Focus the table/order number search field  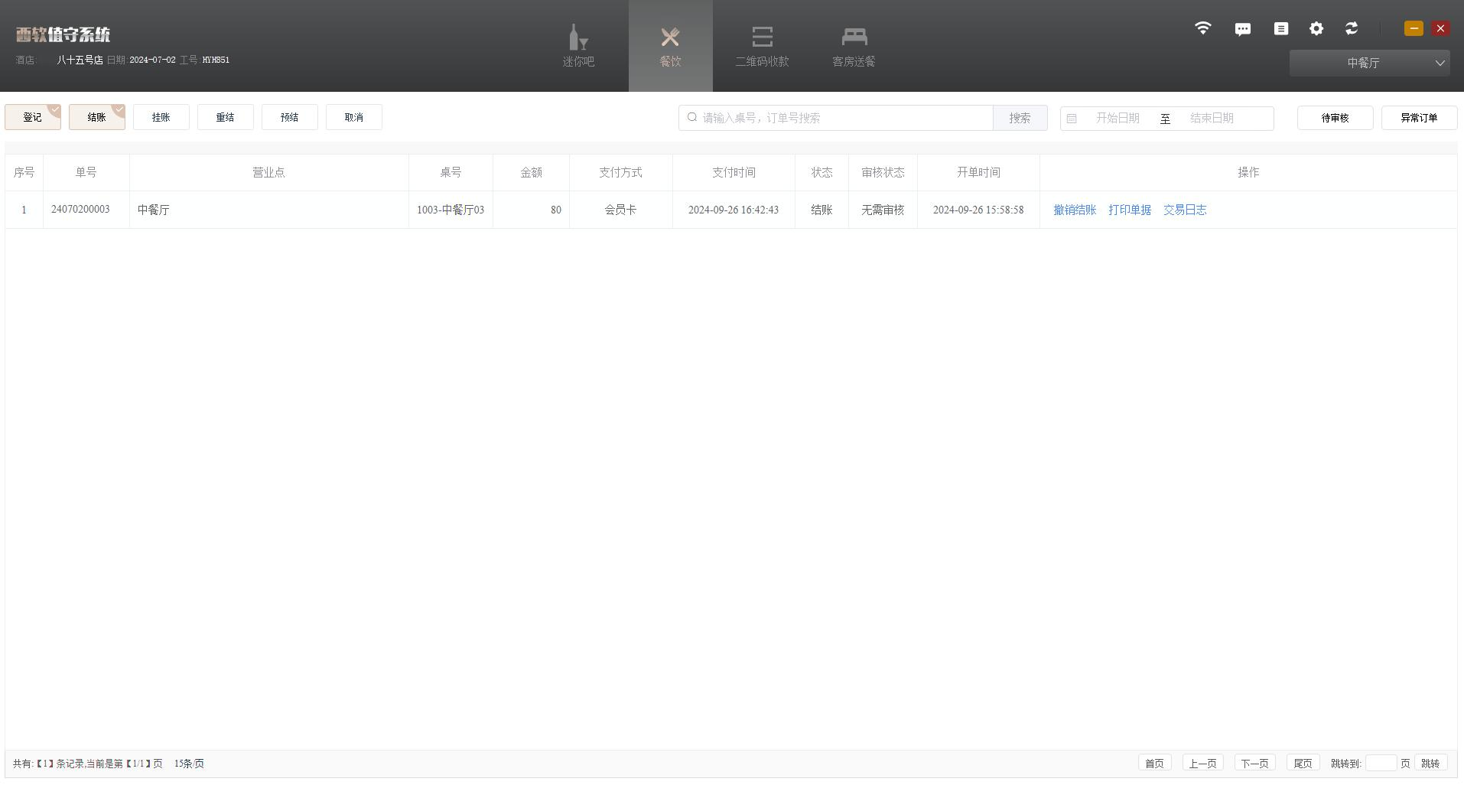pos(841,118)
